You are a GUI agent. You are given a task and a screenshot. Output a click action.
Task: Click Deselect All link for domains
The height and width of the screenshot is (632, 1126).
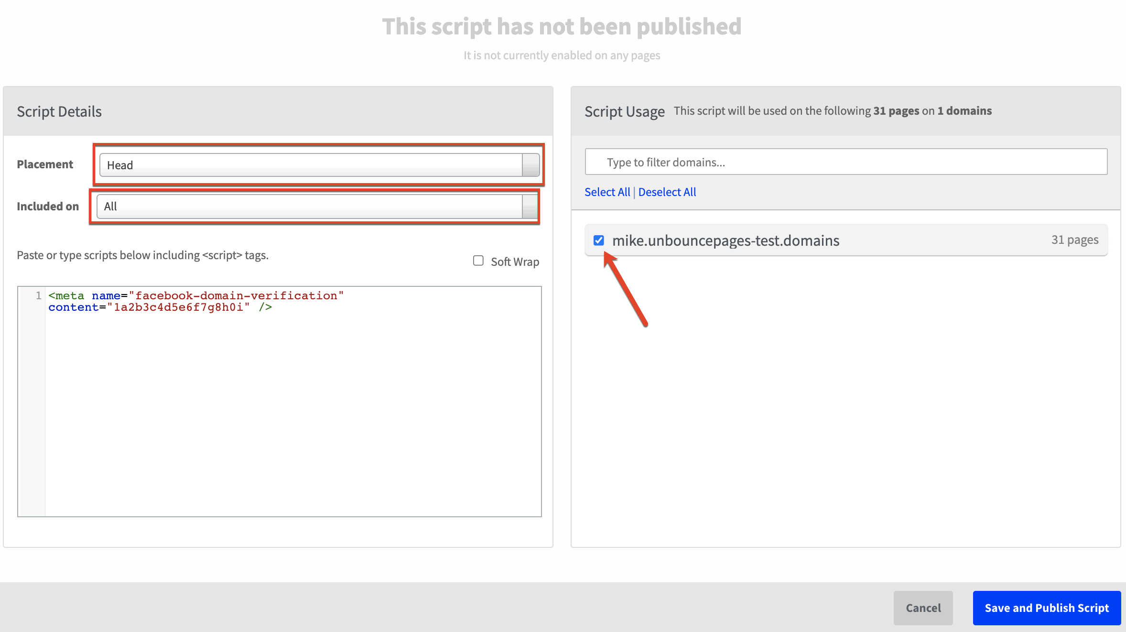pyautogui.click(x=666, y=192)
